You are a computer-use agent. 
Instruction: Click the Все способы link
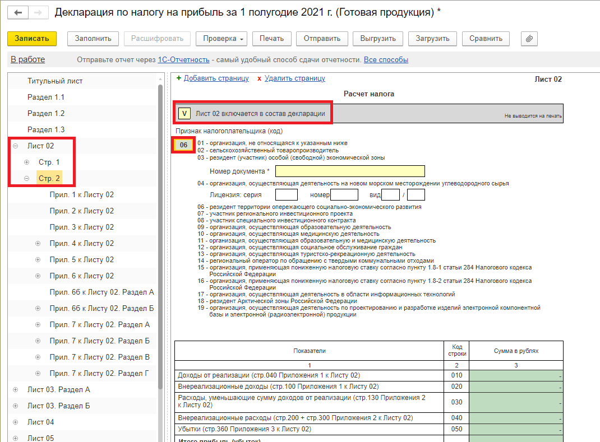click(386, 60)
